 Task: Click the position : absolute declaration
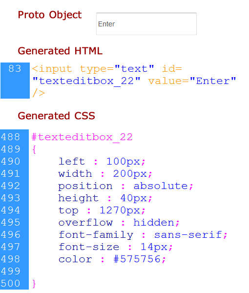point(125,186)
